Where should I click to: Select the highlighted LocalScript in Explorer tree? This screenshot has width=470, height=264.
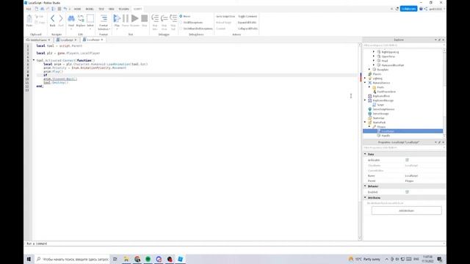[x=402, y=131]
